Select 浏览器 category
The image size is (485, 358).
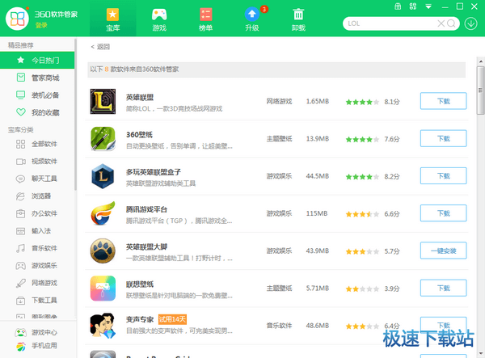(37, 196)
